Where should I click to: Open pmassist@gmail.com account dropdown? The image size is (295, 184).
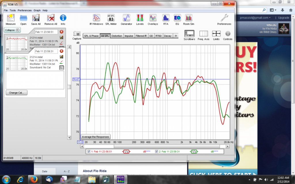(x=255, y=18)
